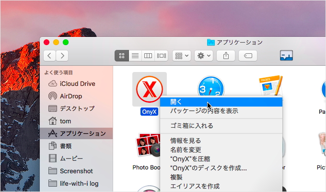Screen dimensions: 326x192
Task: Select the Pages application icon
Action: (x=271, y=85)
